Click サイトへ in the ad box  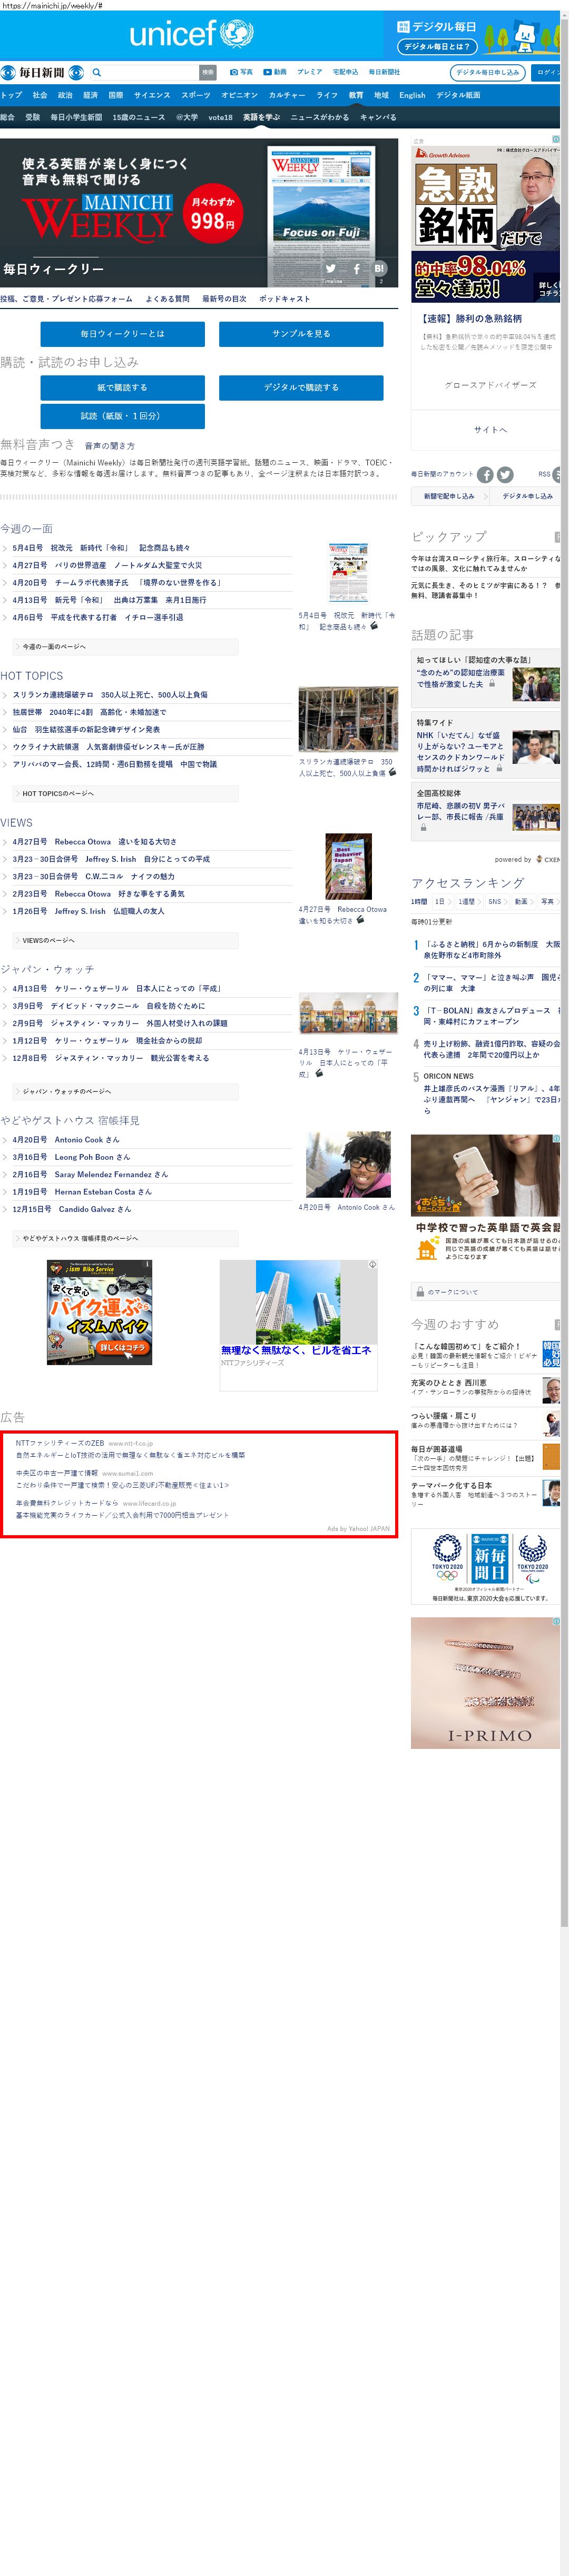tap(490, 429)
